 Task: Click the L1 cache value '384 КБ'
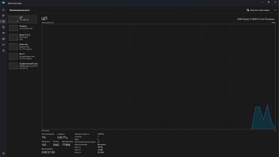point(100,147)
